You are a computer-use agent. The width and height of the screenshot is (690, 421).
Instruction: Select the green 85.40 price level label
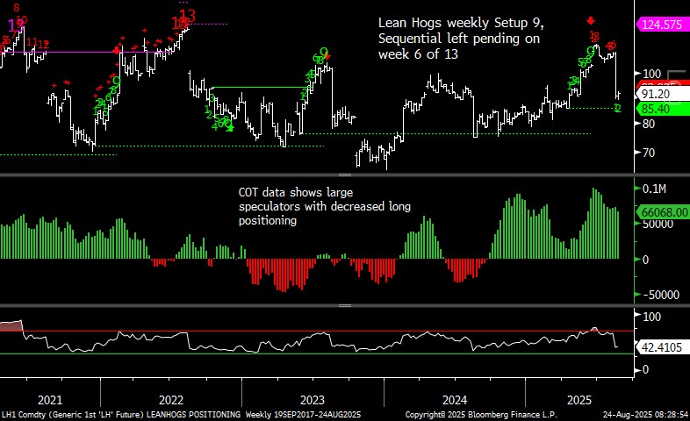pyautogui.click(x=656, y=109)
